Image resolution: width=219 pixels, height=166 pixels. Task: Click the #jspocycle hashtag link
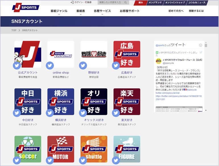(191, 90)
